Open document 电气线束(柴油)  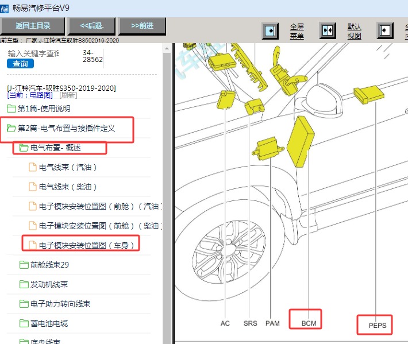[68, 187]
